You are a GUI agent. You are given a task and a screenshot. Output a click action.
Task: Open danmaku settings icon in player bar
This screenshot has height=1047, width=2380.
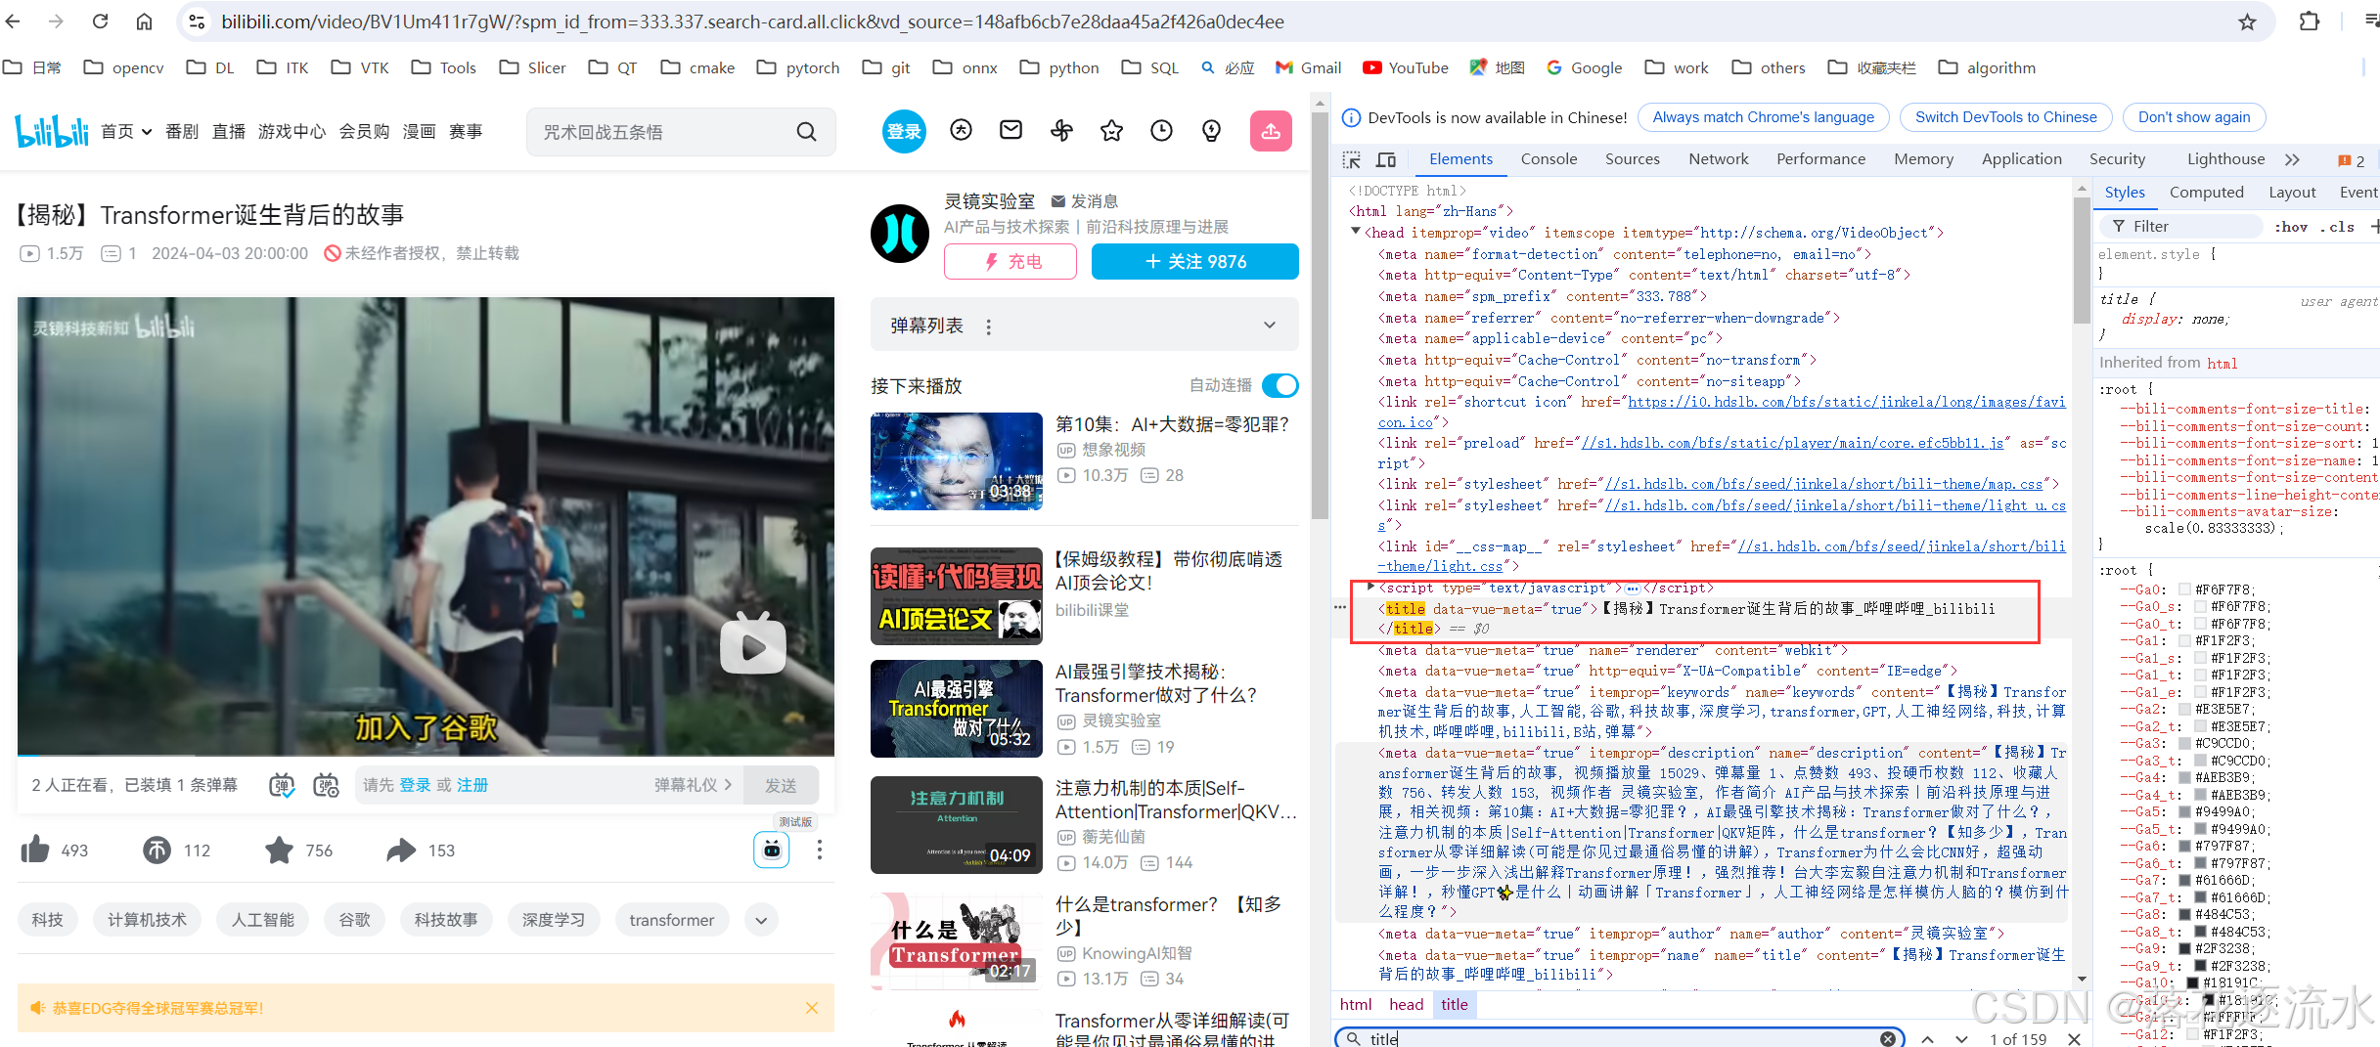326,785
